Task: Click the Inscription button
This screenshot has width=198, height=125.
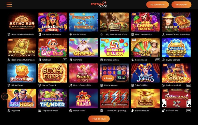Action: coord(181,5)
